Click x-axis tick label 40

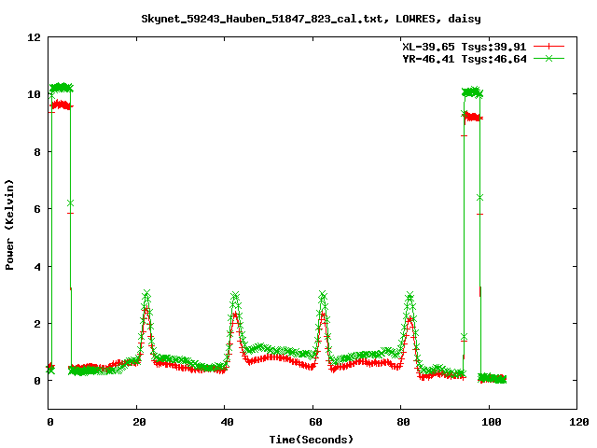click(x=228, y=422)
